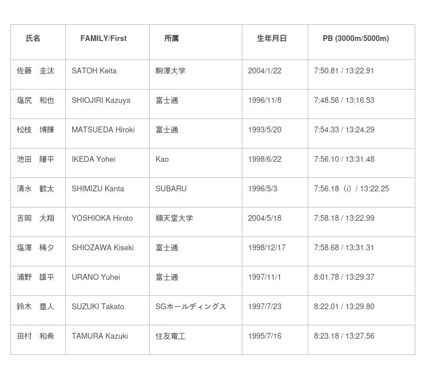Click the SGホールディングス affiliation cell
Image resolution: width=428 pixels, height=378 pixels.
point(191,307)
